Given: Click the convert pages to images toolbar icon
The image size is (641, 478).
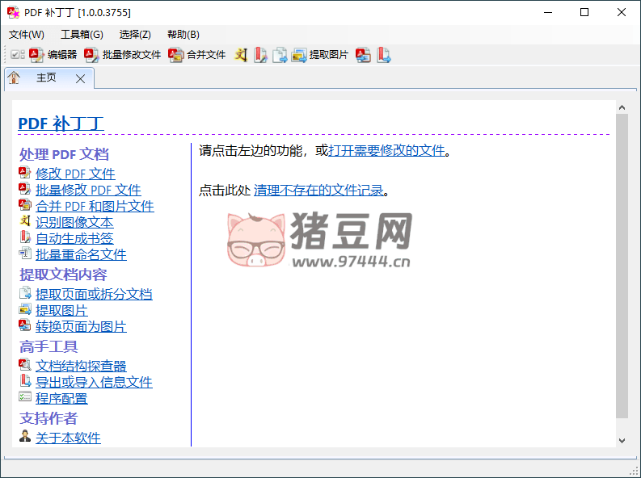Looking at the screenshot, I should click(364, 55).
